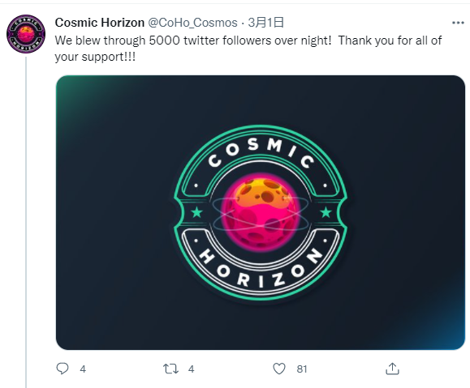Click the left green star in logo
Image resolution: width=470 pixels, height=388 pixels.
(197, 212)
